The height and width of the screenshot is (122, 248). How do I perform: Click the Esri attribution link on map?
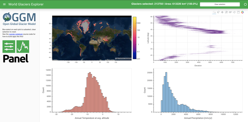point(117,59)
